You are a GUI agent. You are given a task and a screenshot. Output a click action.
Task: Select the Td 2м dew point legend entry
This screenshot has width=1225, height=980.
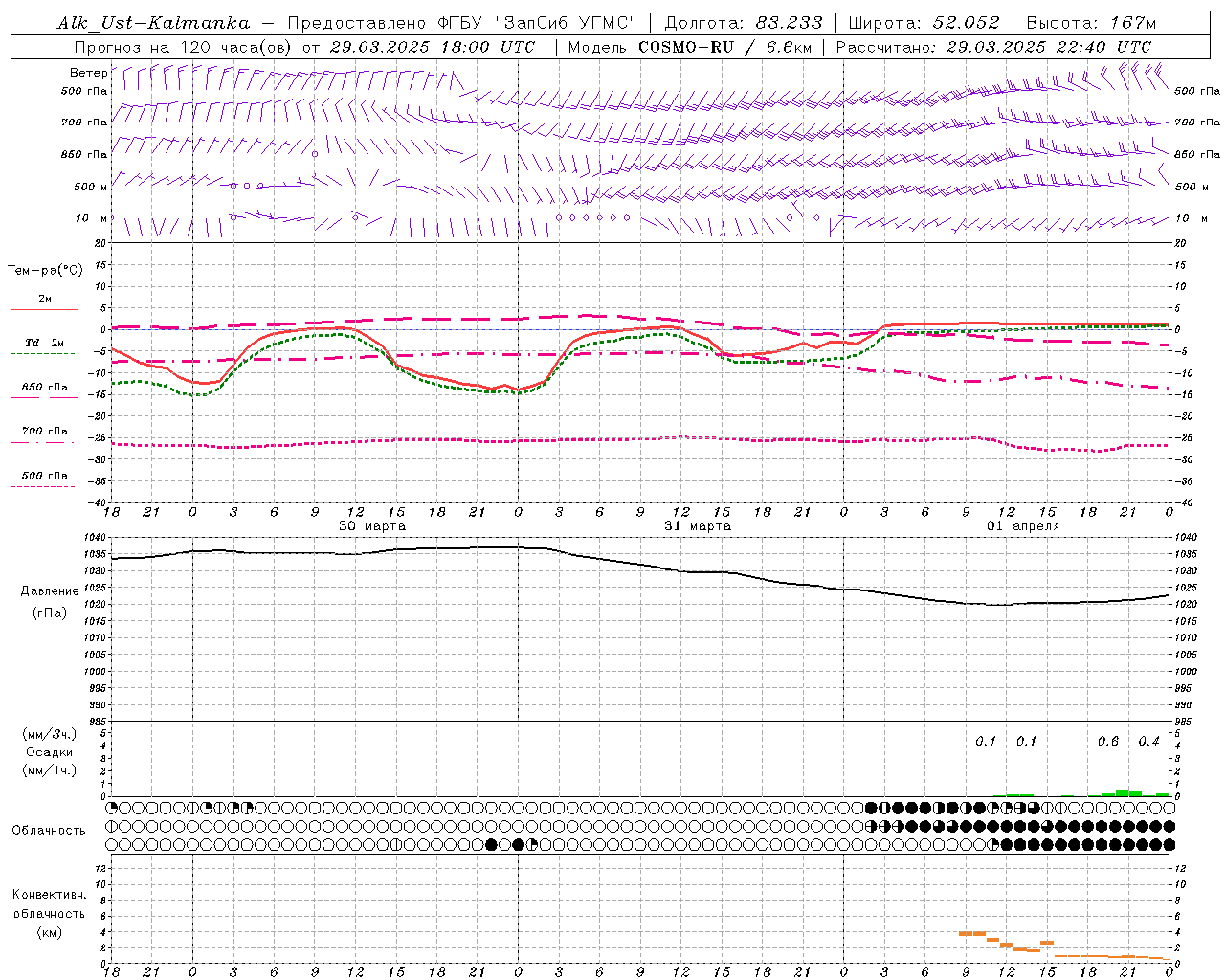tap(44, 343)
